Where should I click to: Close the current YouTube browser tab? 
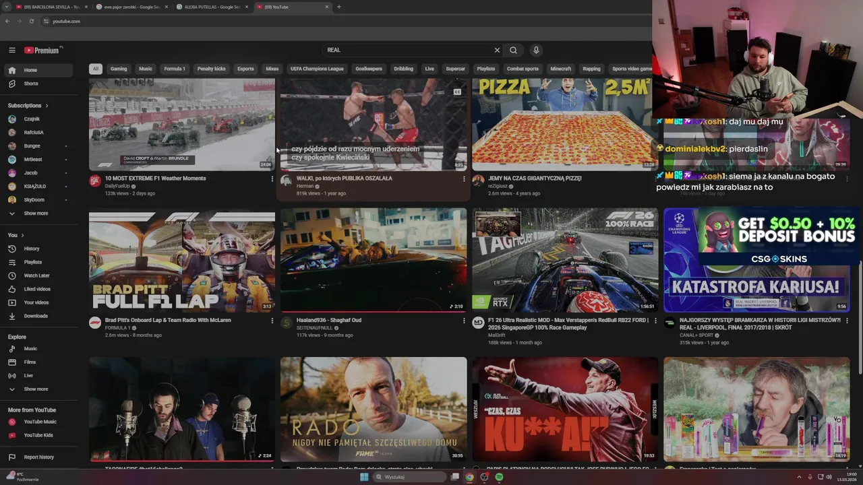click(327, 7)
